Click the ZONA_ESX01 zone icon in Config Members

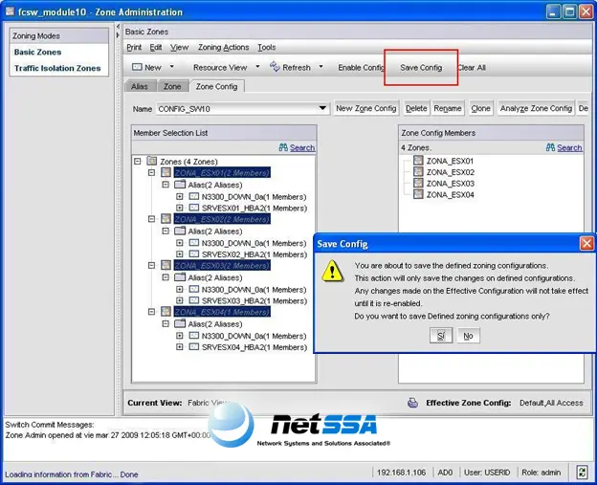418,161
